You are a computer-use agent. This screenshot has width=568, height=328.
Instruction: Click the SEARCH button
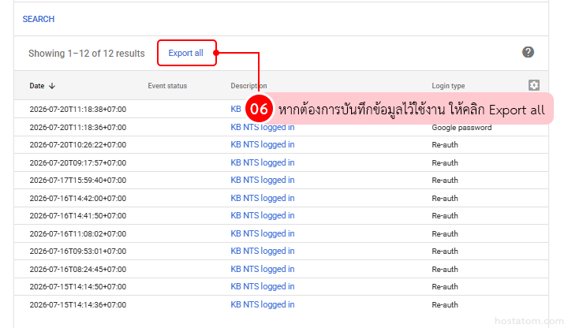tap(39, 19)
